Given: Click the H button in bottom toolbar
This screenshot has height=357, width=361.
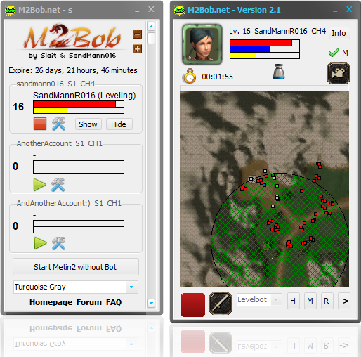Looking at the screenshot, I should coord(293,301).
